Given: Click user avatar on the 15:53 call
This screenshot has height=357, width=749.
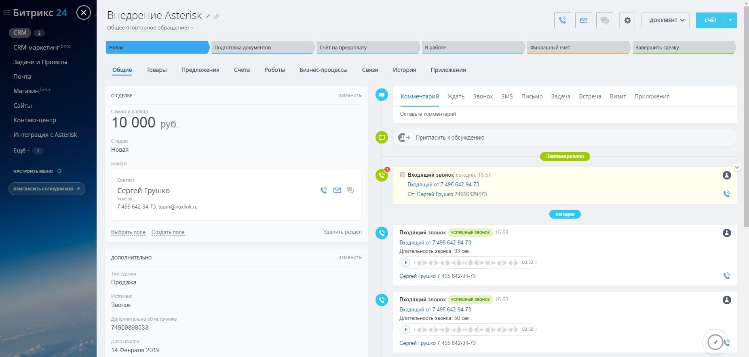Looking at the screenshot, I should (726, 300).
